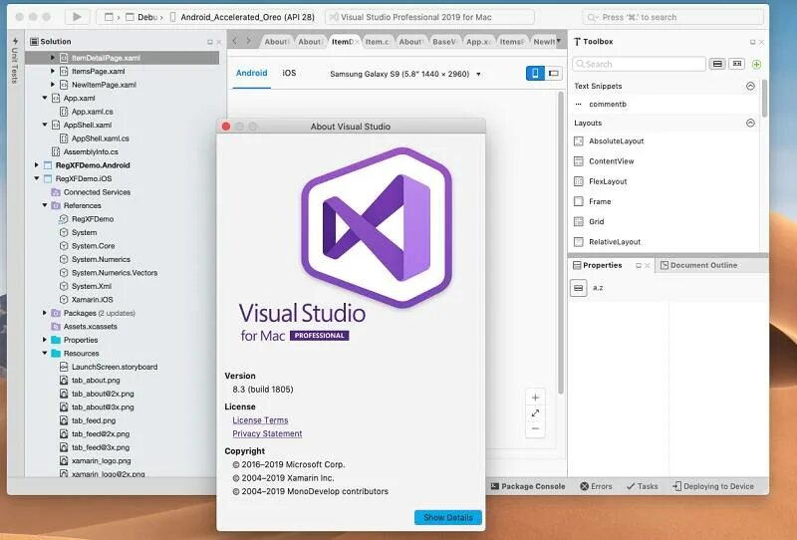The image size is (797, 540).
Task: Go back with document navigation arrow
Action: tap(235, 41)
